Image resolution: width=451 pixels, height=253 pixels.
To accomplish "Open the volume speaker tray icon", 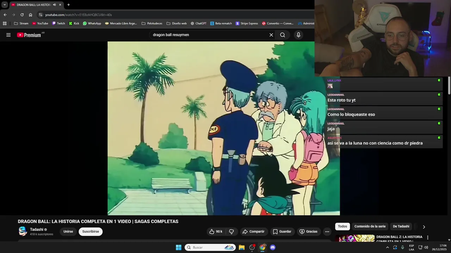I will click(426, 247).
